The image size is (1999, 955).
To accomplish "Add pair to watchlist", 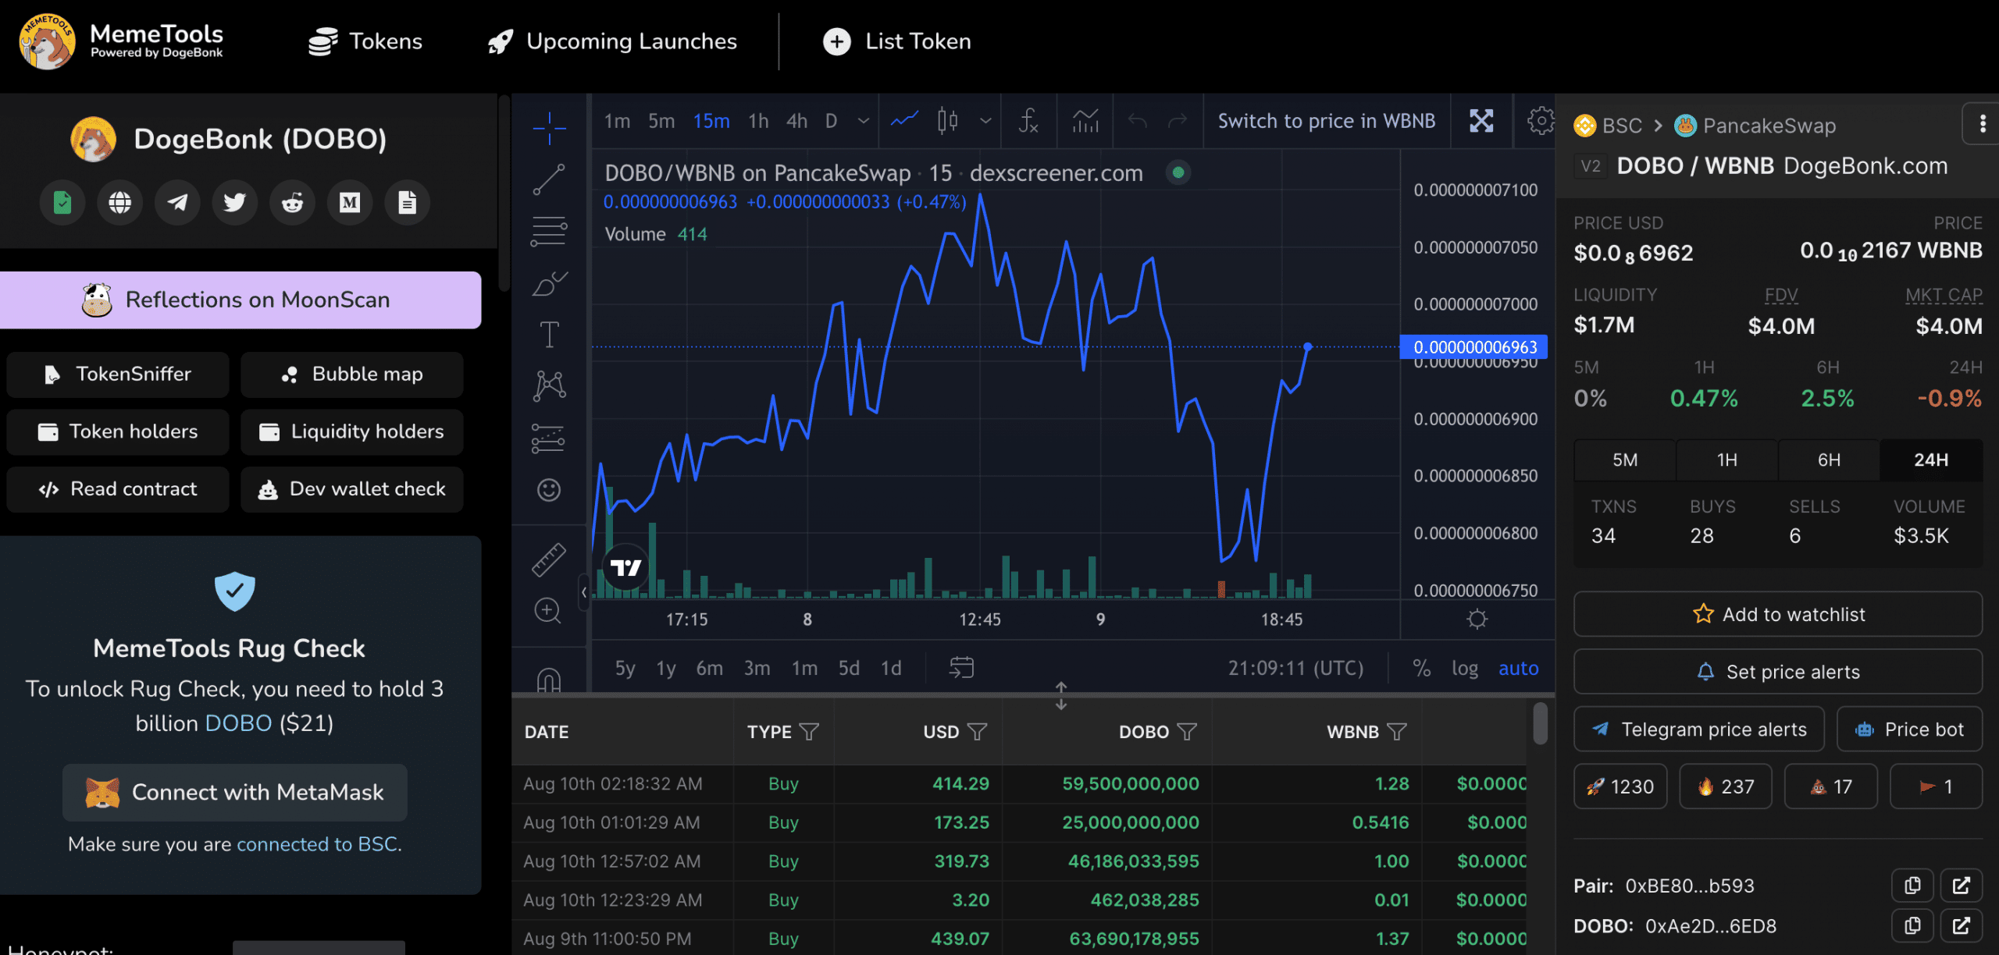I will 1778,615.
